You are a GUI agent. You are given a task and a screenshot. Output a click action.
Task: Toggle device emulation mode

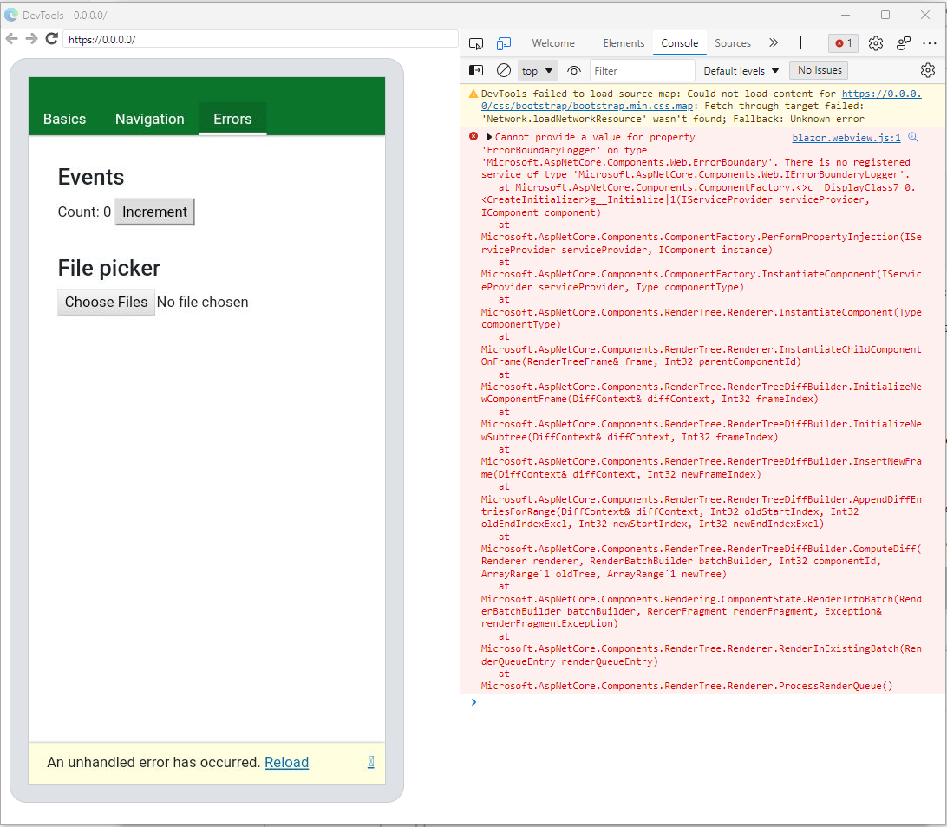[504, 42]
